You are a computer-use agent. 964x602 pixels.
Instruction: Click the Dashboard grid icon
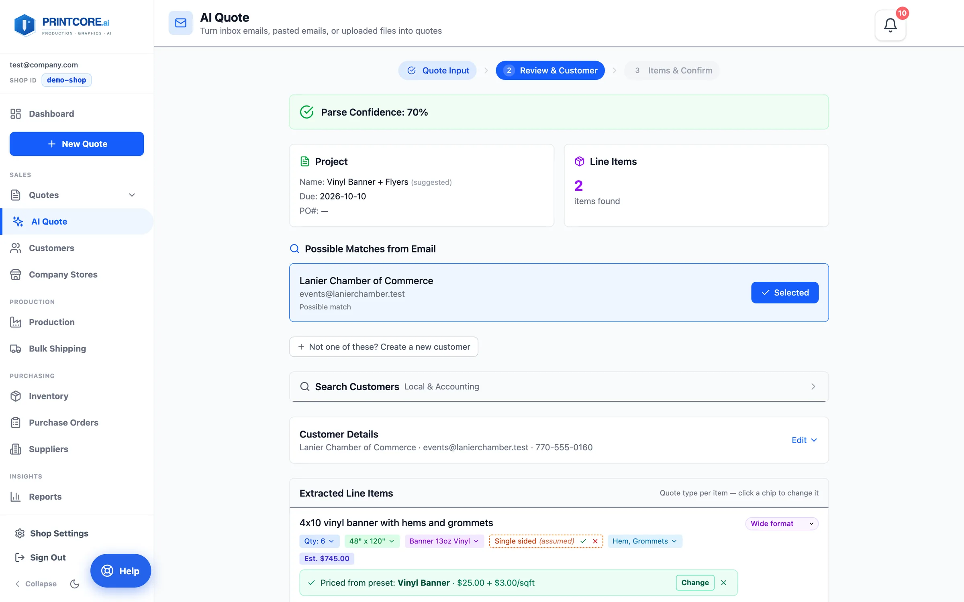(16, 114)
